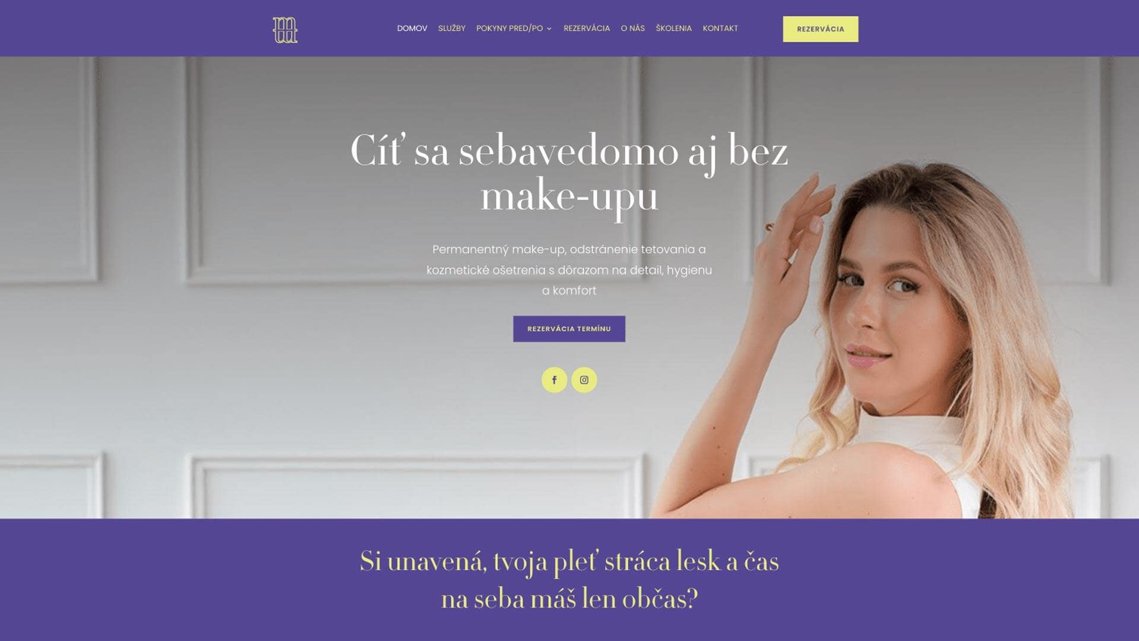Click the monogram logo in the header
Image resolution: width=1139 pixels, height=641 pixels.
point(285,30)
